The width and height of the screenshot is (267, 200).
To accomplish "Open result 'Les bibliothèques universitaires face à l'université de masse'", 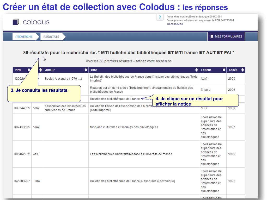I will pos(131,154).
